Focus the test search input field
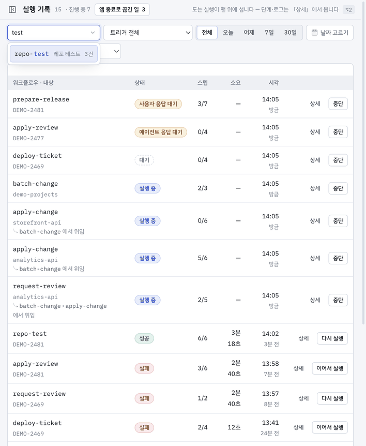 pos(50,33)
